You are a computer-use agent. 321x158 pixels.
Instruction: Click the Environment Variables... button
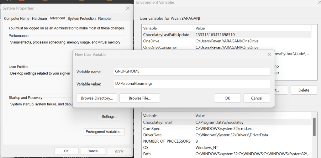coord(104,132)
